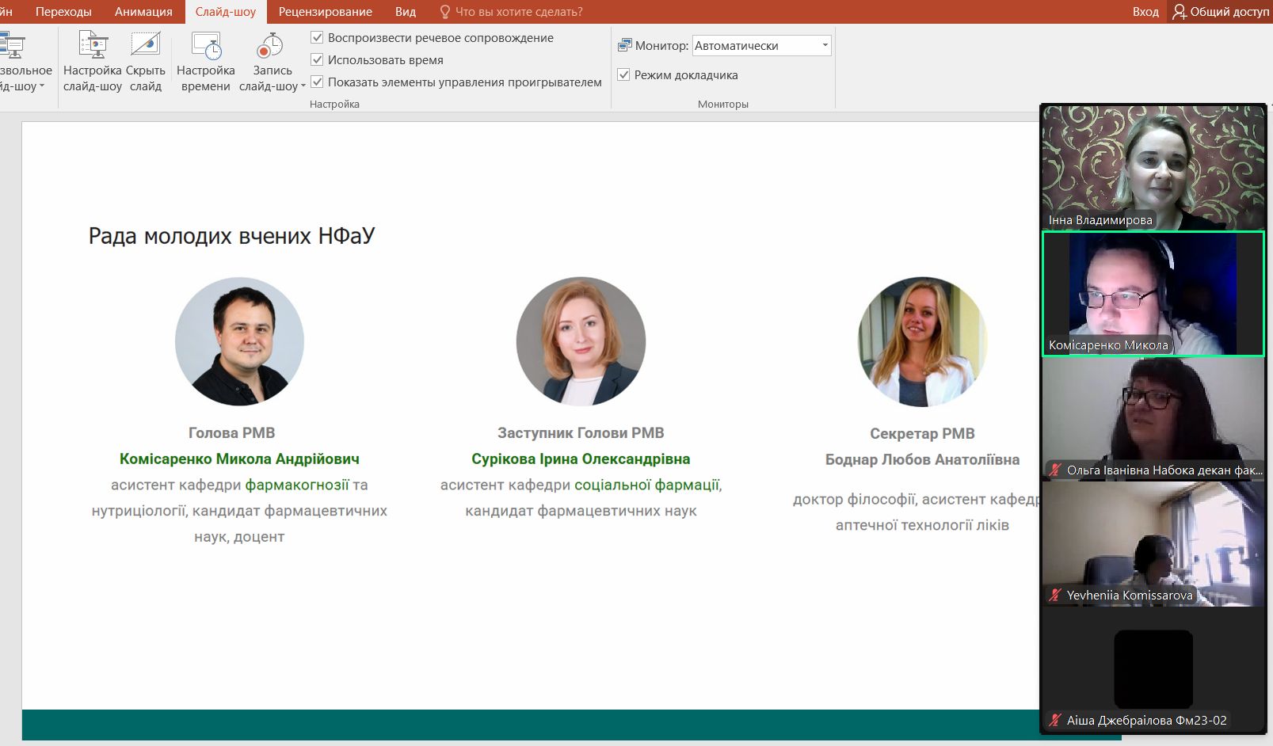
Task: Select the Слайд-шоу tab
Action: 226,12
